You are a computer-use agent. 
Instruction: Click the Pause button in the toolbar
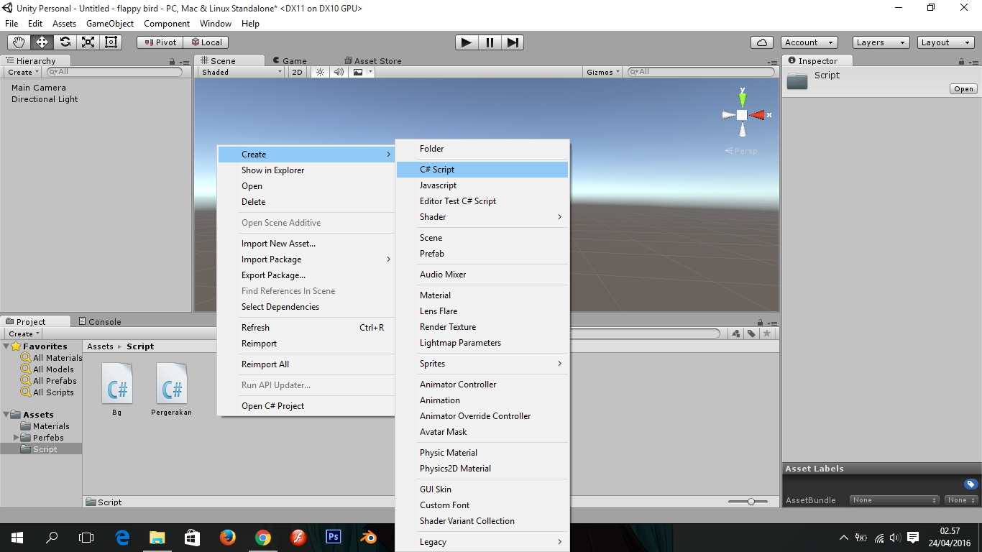click(x=490, y=42)
